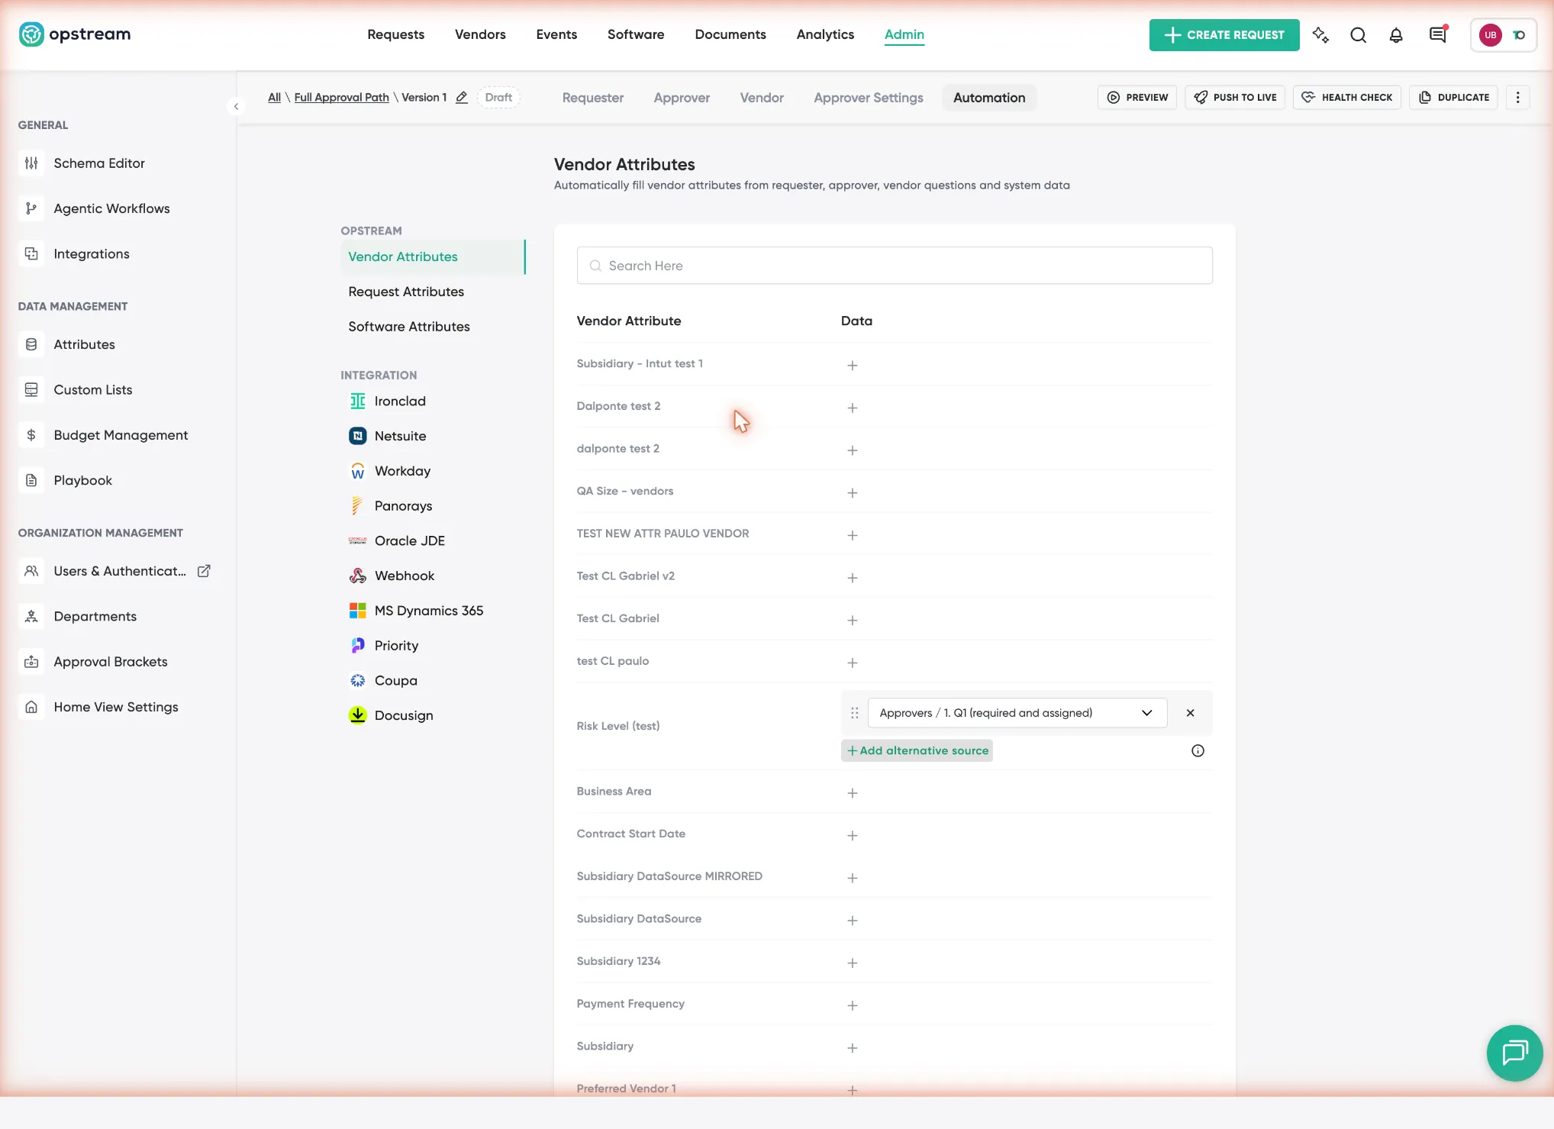Image resolution: width=1554 pixels, height=1129 pixels.
Task: Click the Create Request button
Action: click(1224, 35)
